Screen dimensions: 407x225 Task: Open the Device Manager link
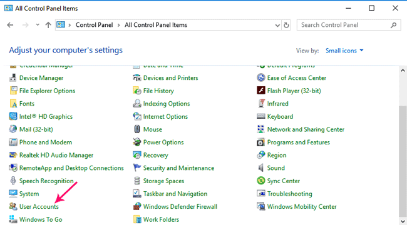41,77
